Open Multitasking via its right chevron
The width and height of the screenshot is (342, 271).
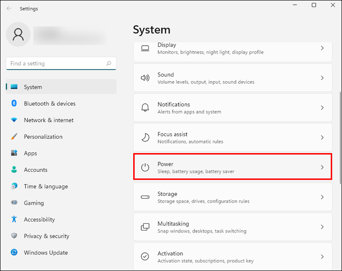(x=322, y=227)
